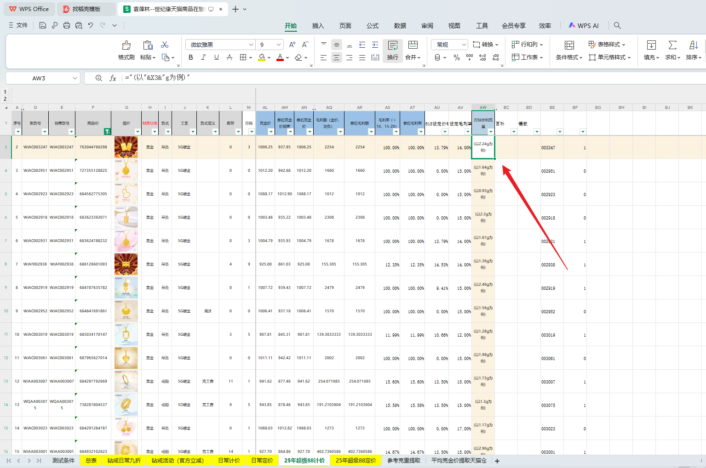Click the Format Painter (格式刷) icon

tap(126, 45)
